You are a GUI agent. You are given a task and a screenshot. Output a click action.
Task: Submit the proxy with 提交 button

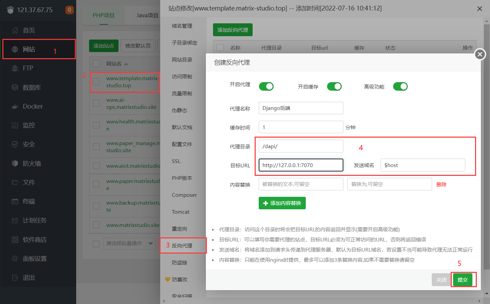(463, 280)
